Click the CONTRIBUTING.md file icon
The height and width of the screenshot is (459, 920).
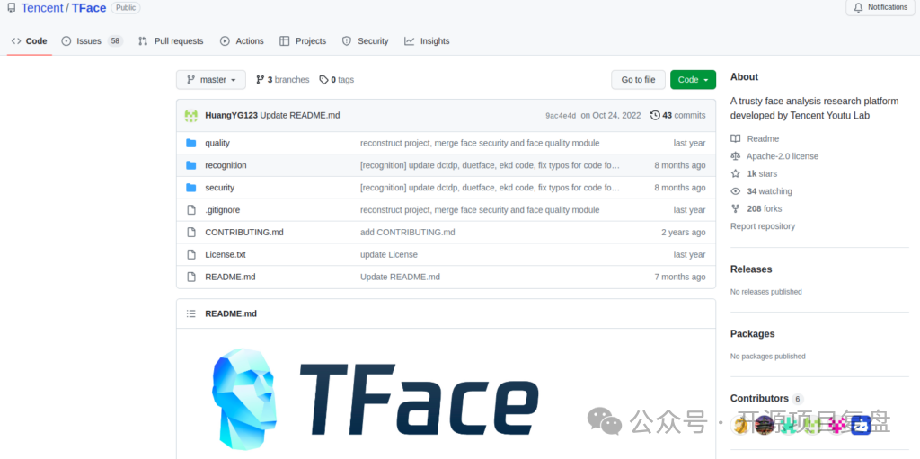click(190, 233)
